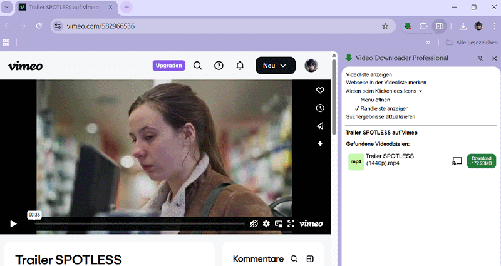Click the address bar URL vimeo.com/582966536
This screenshot has width=501, height=266.
pyautogui.click(x=100, y=26)
